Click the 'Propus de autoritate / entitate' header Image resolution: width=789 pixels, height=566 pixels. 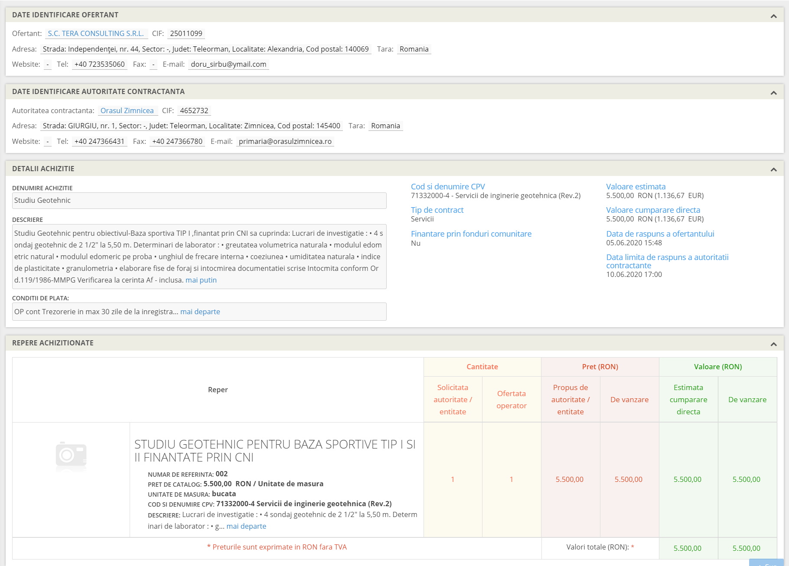[x=571, y=400]
